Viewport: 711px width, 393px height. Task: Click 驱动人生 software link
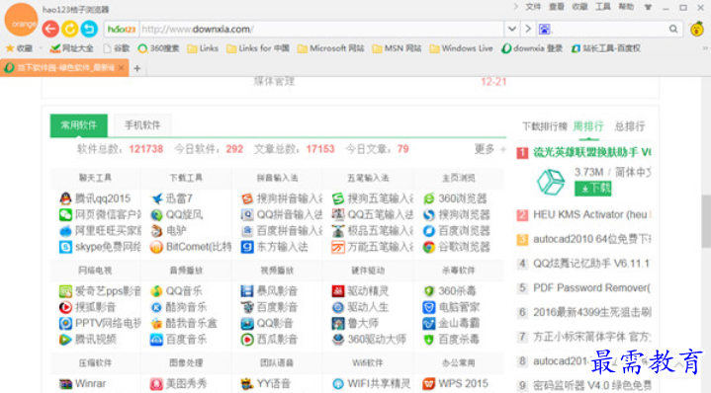[368, 307]
